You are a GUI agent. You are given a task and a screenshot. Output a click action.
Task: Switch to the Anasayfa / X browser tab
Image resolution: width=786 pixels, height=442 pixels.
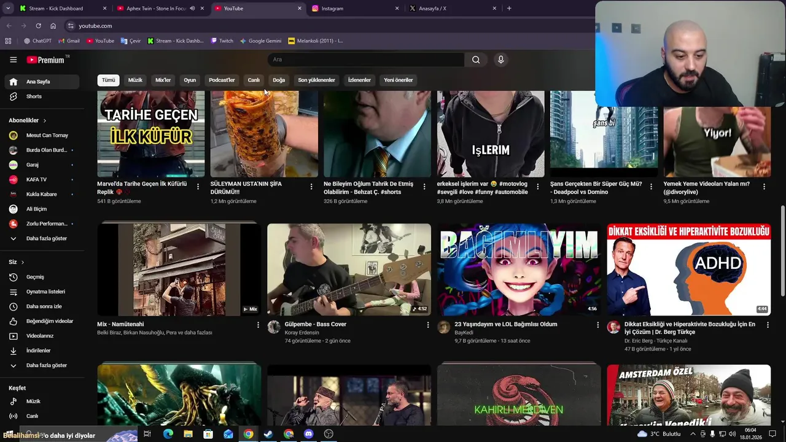451,9
